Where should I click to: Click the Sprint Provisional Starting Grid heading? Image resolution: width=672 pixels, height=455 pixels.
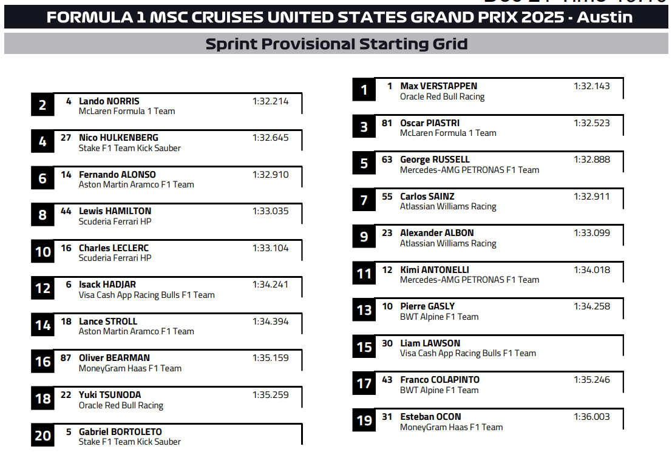pyautogui.click(x=336, y=44)
